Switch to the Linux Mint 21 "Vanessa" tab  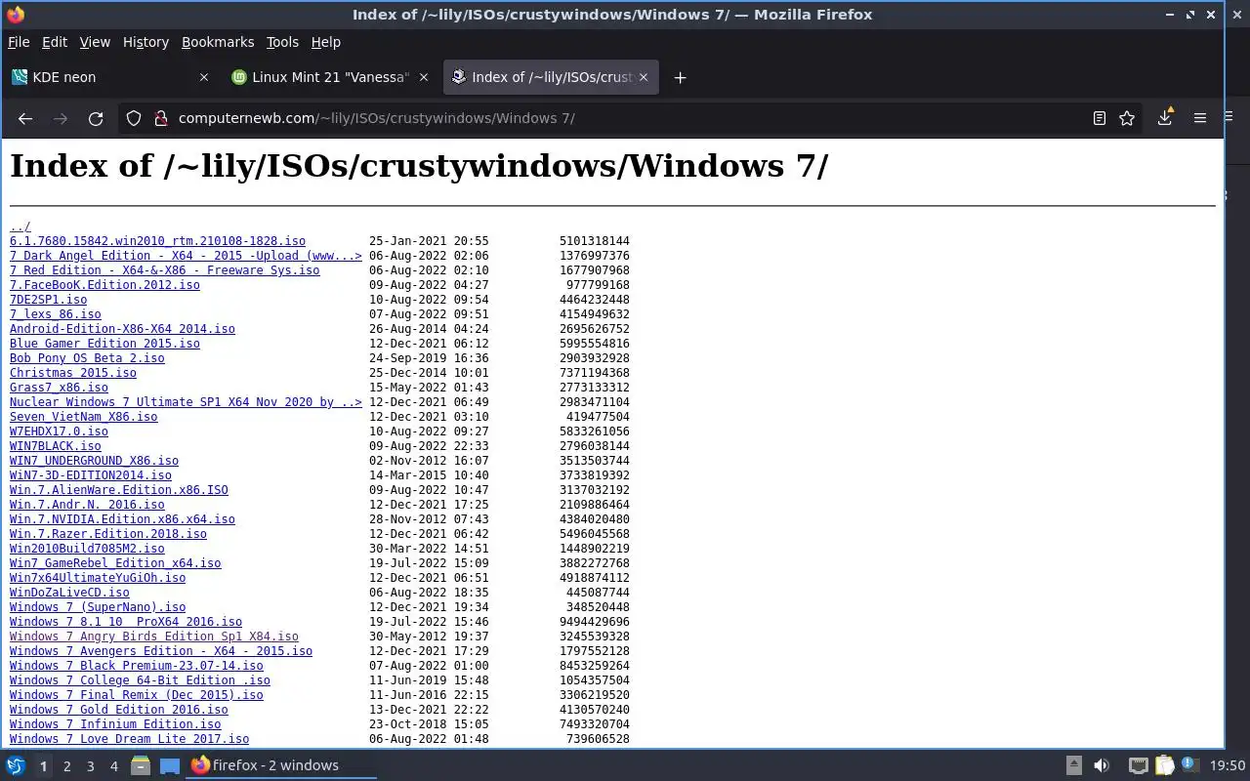point(330,77)
